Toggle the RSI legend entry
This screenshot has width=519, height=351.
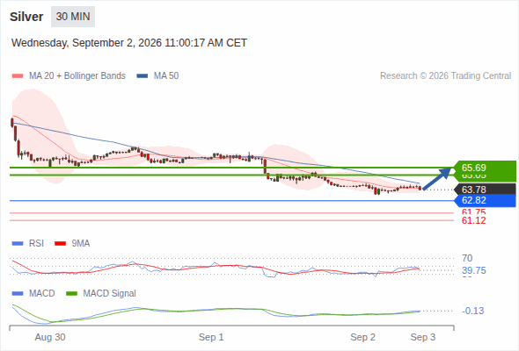point(28,243)
